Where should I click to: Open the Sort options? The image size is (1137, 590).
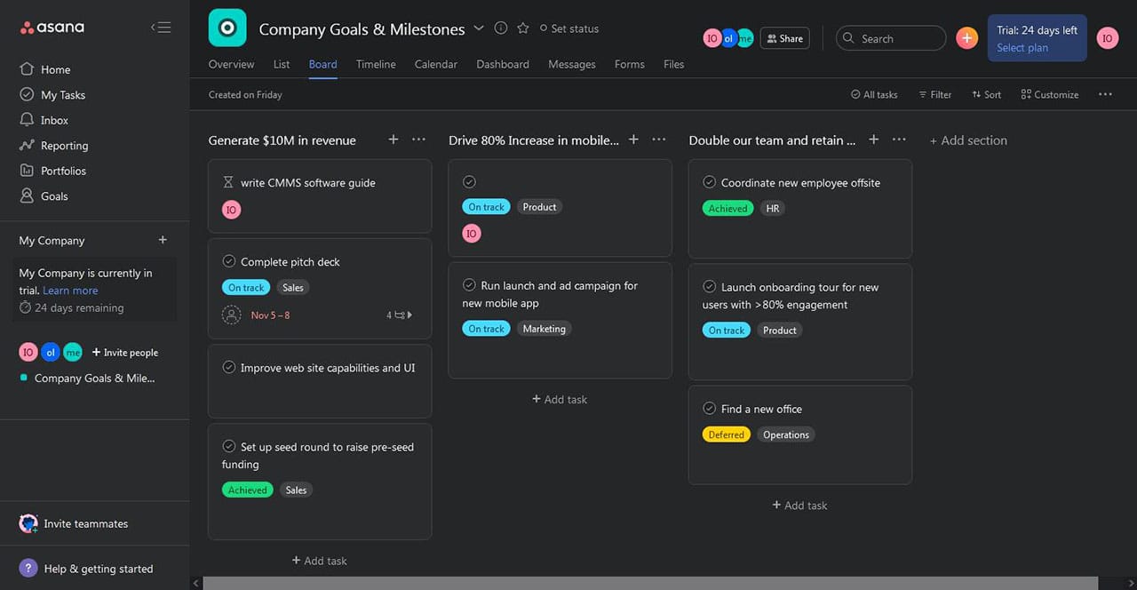986,94
